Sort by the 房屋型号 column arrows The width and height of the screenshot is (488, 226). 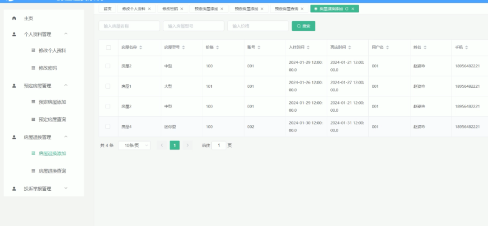coord(183,47)
